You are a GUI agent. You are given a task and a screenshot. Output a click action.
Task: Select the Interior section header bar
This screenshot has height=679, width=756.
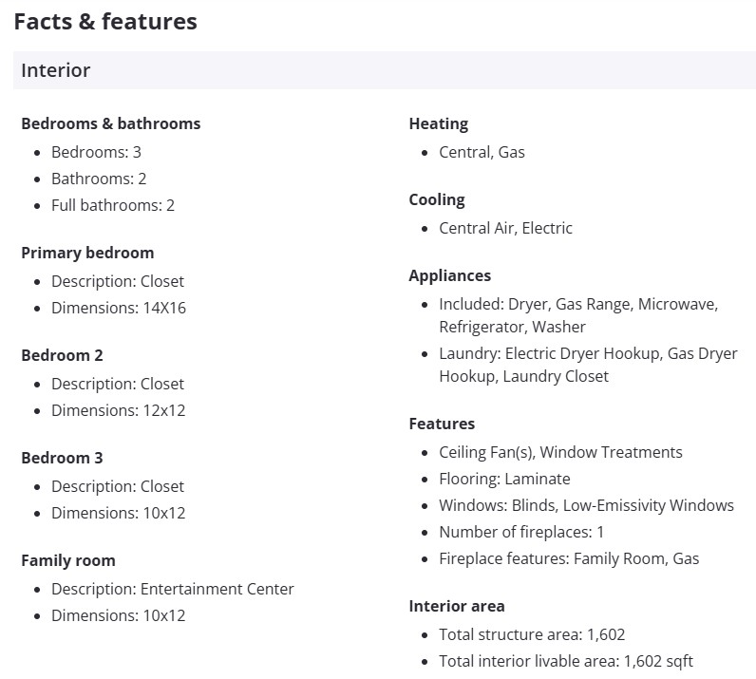tap(384, 70)
